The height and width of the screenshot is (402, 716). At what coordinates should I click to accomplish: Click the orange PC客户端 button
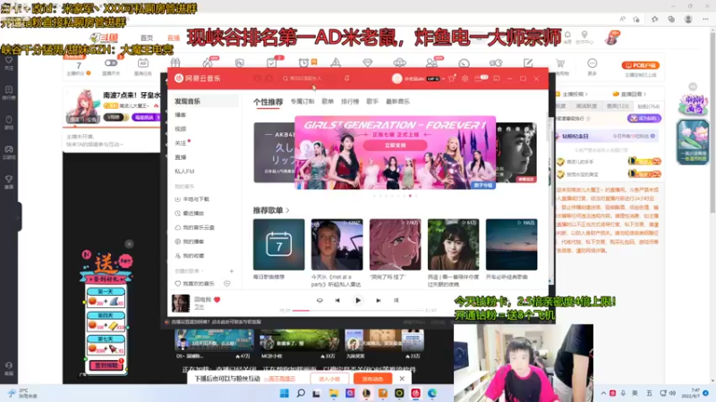click(x=640, y=65)
